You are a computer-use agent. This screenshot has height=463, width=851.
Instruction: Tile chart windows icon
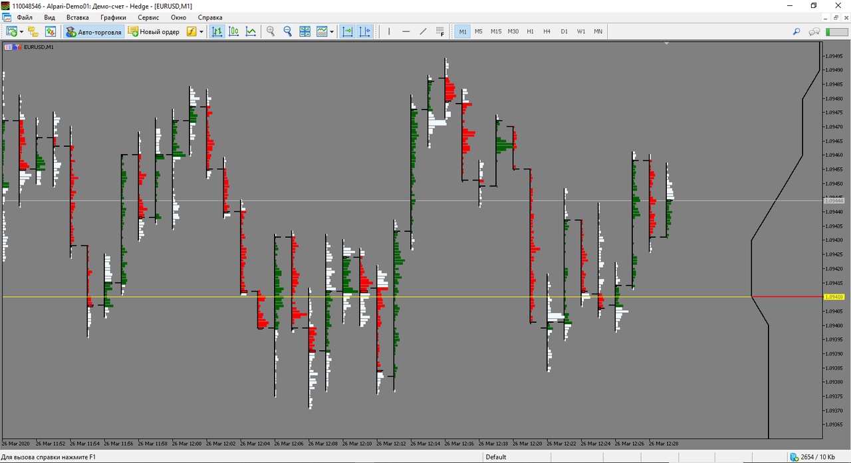pos(305,31)
